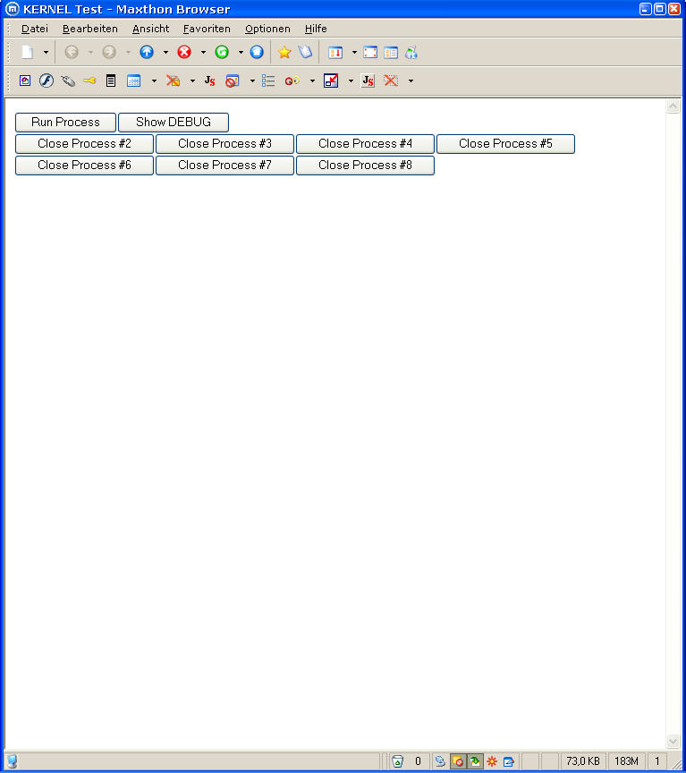Click the greyed-out Back arrow icon
Screen dimensions: 686x773
tap(72, 52)
